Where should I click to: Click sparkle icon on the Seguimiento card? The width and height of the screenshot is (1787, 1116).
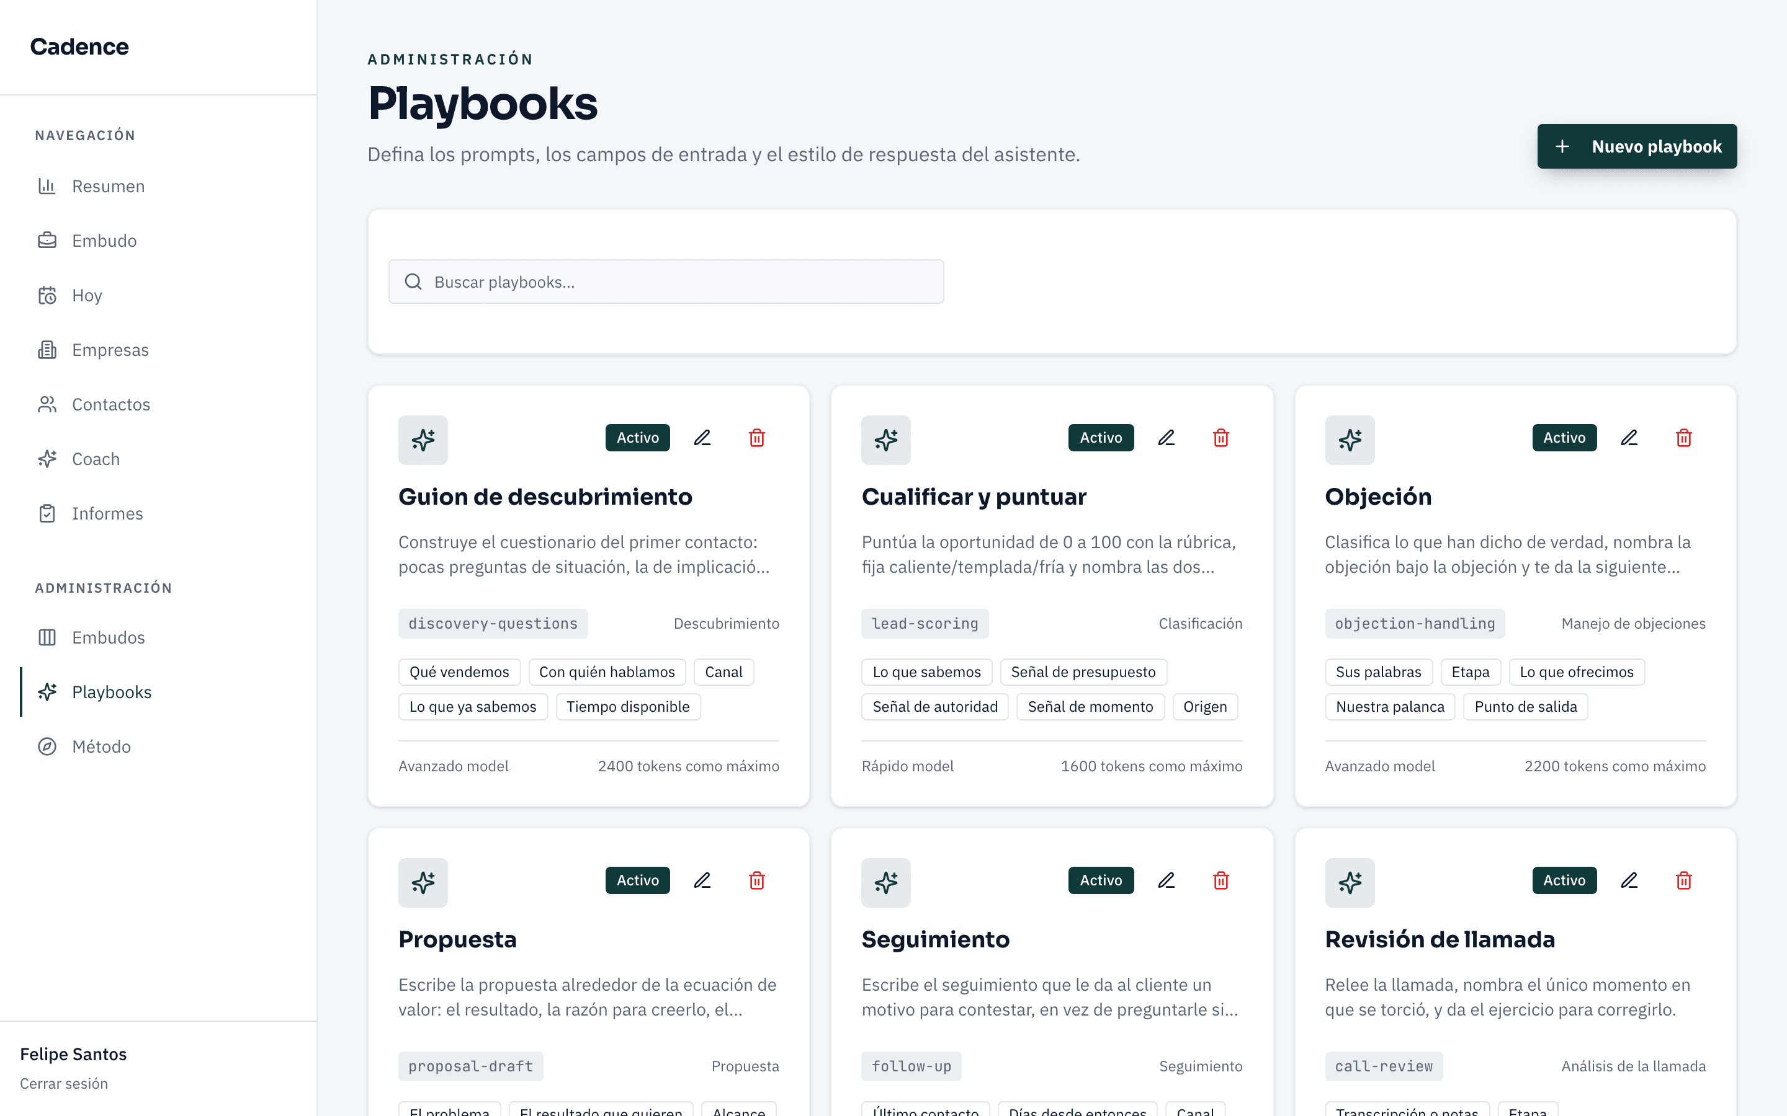point(886,883)
